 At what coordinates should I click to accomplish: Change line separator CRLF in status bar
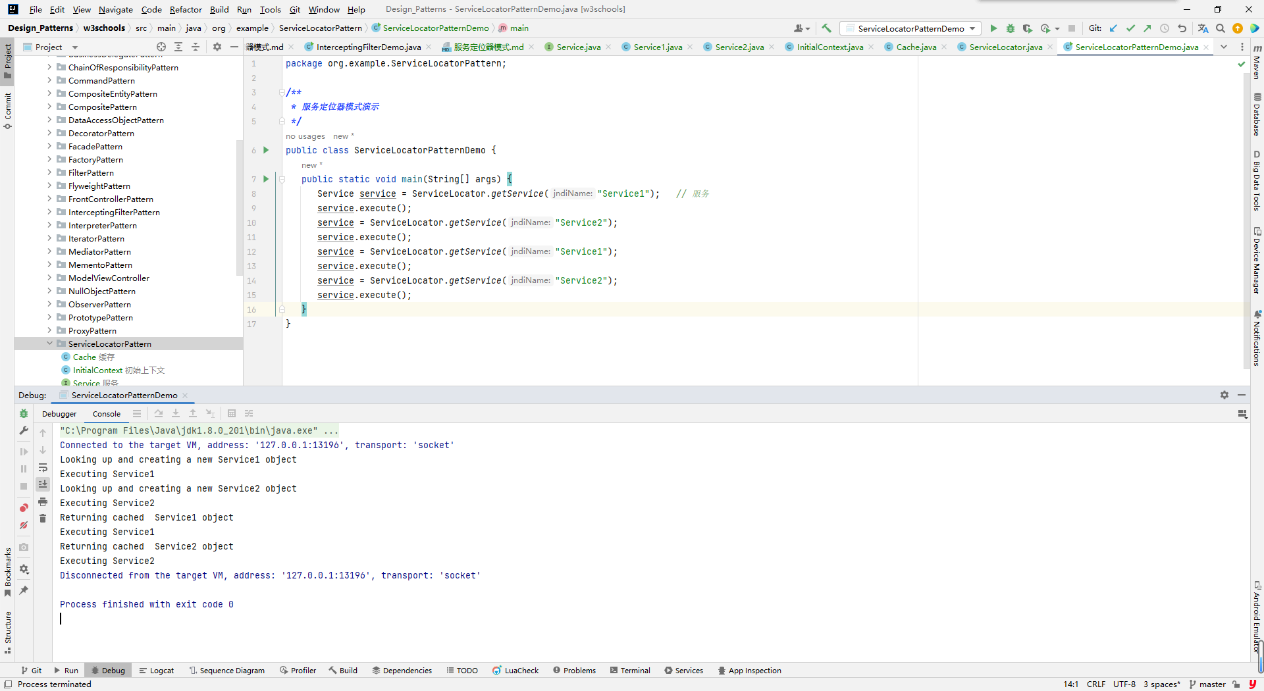(1096, 684)
